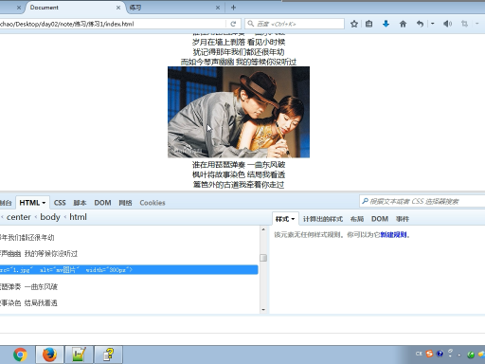Open the 事件 events side tab
The width and height of the screenshot is (485, 364).
(403, 219)
